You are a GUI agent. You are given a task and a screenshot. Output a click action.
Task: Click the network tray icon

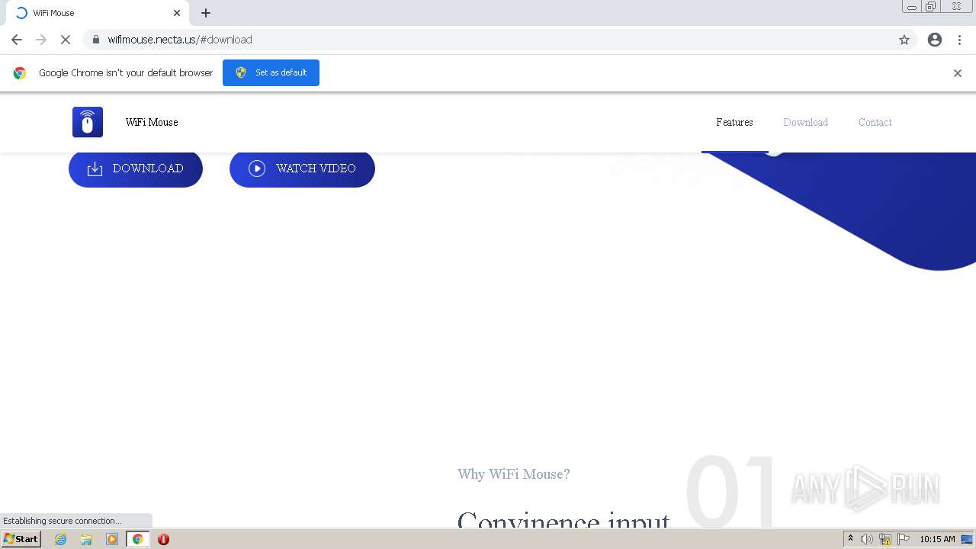click(885, 539)
